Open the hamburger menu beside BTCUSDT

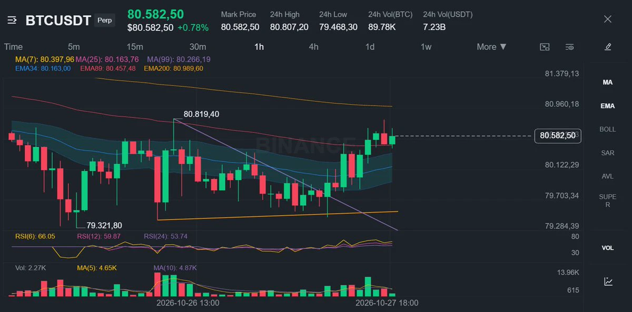pos(13,20)
